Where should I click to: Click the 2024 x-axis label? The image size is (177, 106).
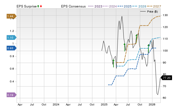point(56,104)
